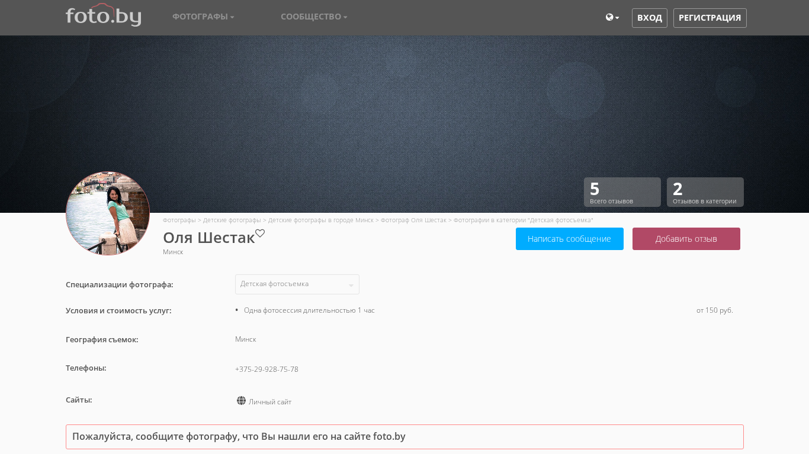Click the Вход button

pos(650,18)
